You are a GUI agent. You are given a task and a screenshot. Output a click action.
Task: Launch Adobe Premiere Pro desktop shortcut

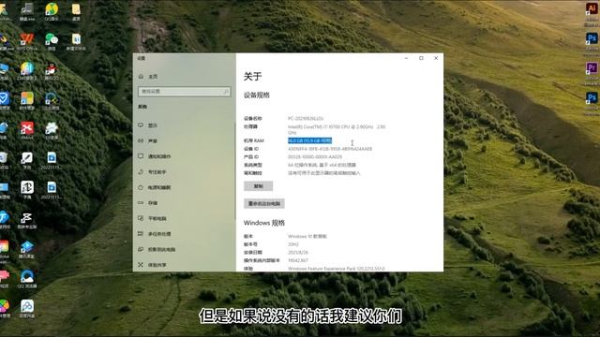pyautogui.click(x=592, y=68)
